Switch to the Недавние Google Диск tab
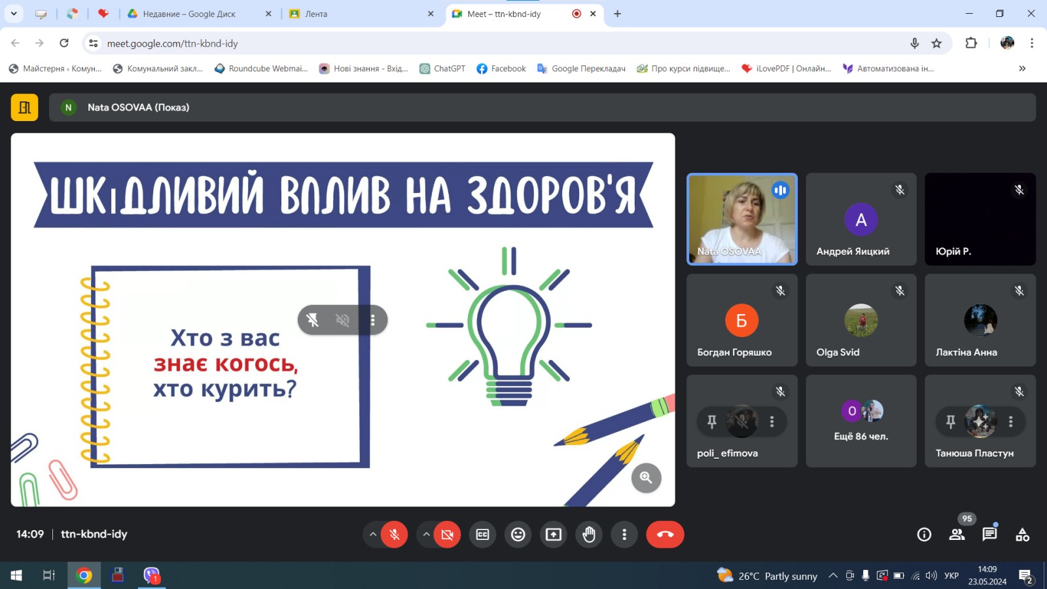Screen dimensions: 1047x589 tap(190, 14)
